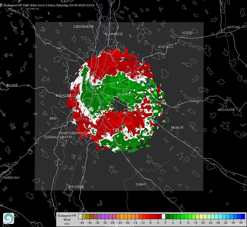Click the -40 value on the legend
The width and height of the screenshot is (247, 227).
tap(90, 223)
